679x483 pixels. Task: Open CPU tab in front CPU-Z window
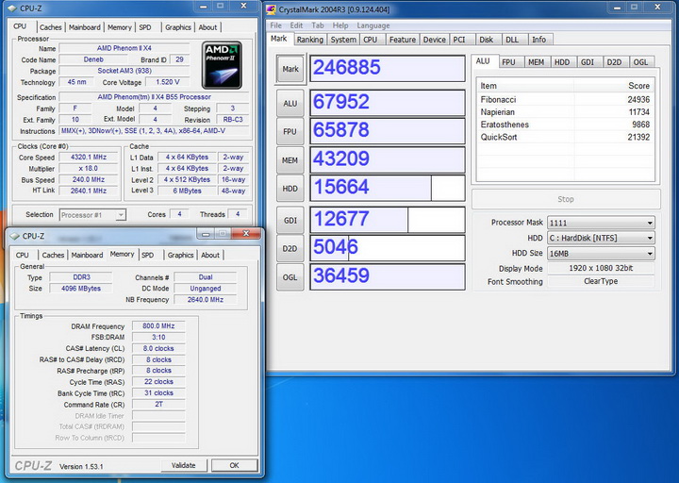click(x=22, y=255)
